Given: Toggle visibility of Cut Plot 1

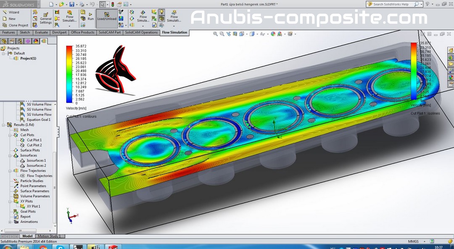Looking at the screenshot, I should pos(34,140).
